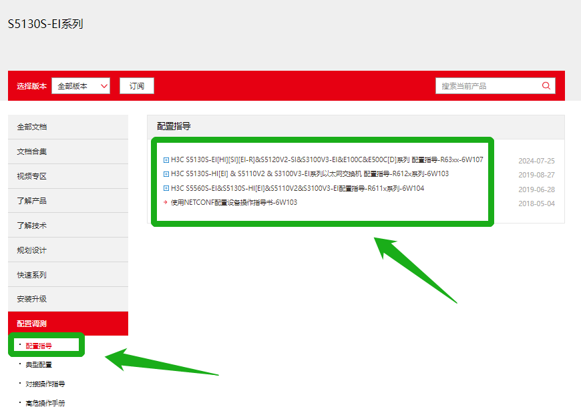Open 使用NETCONF配置设备操作指导书-6W103 link
Viewport: 581px width, 407px height.
234,202
